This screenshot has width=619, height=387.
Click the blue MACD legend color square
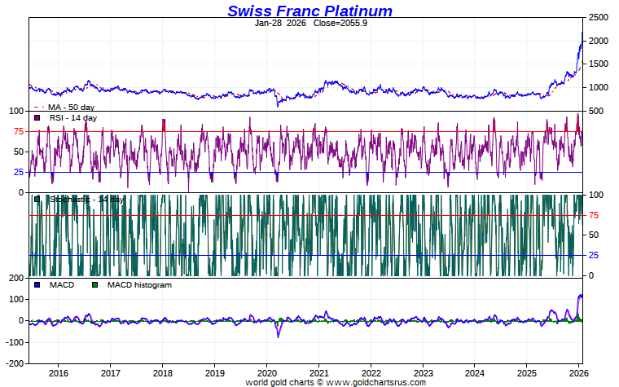pyautogui.click(x=37, y=284)
